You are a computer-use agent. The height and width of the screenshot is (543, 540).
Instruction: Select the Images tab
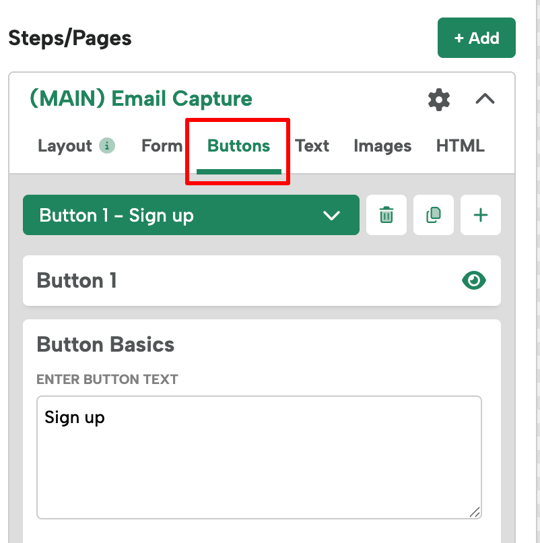382,146
